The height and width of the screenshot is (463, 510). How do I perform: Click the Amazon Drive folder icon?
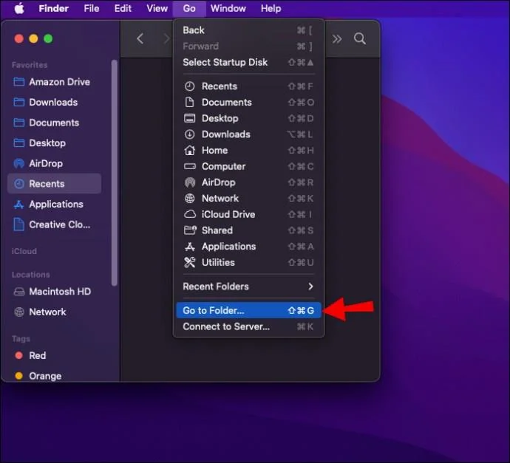pyautogui.click(x=19, y=81)
